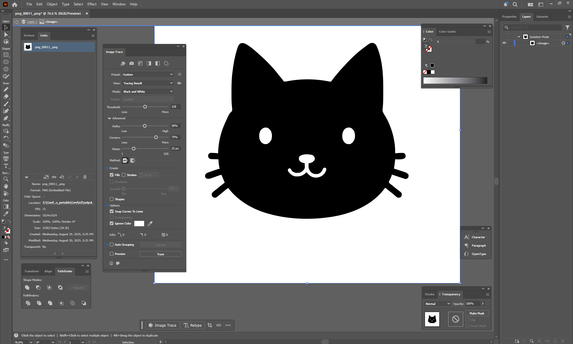Click the Trace button
Image resolution: width=573 pixels, height=344 pixels.
pyautogui.click(x=160, y=254)
